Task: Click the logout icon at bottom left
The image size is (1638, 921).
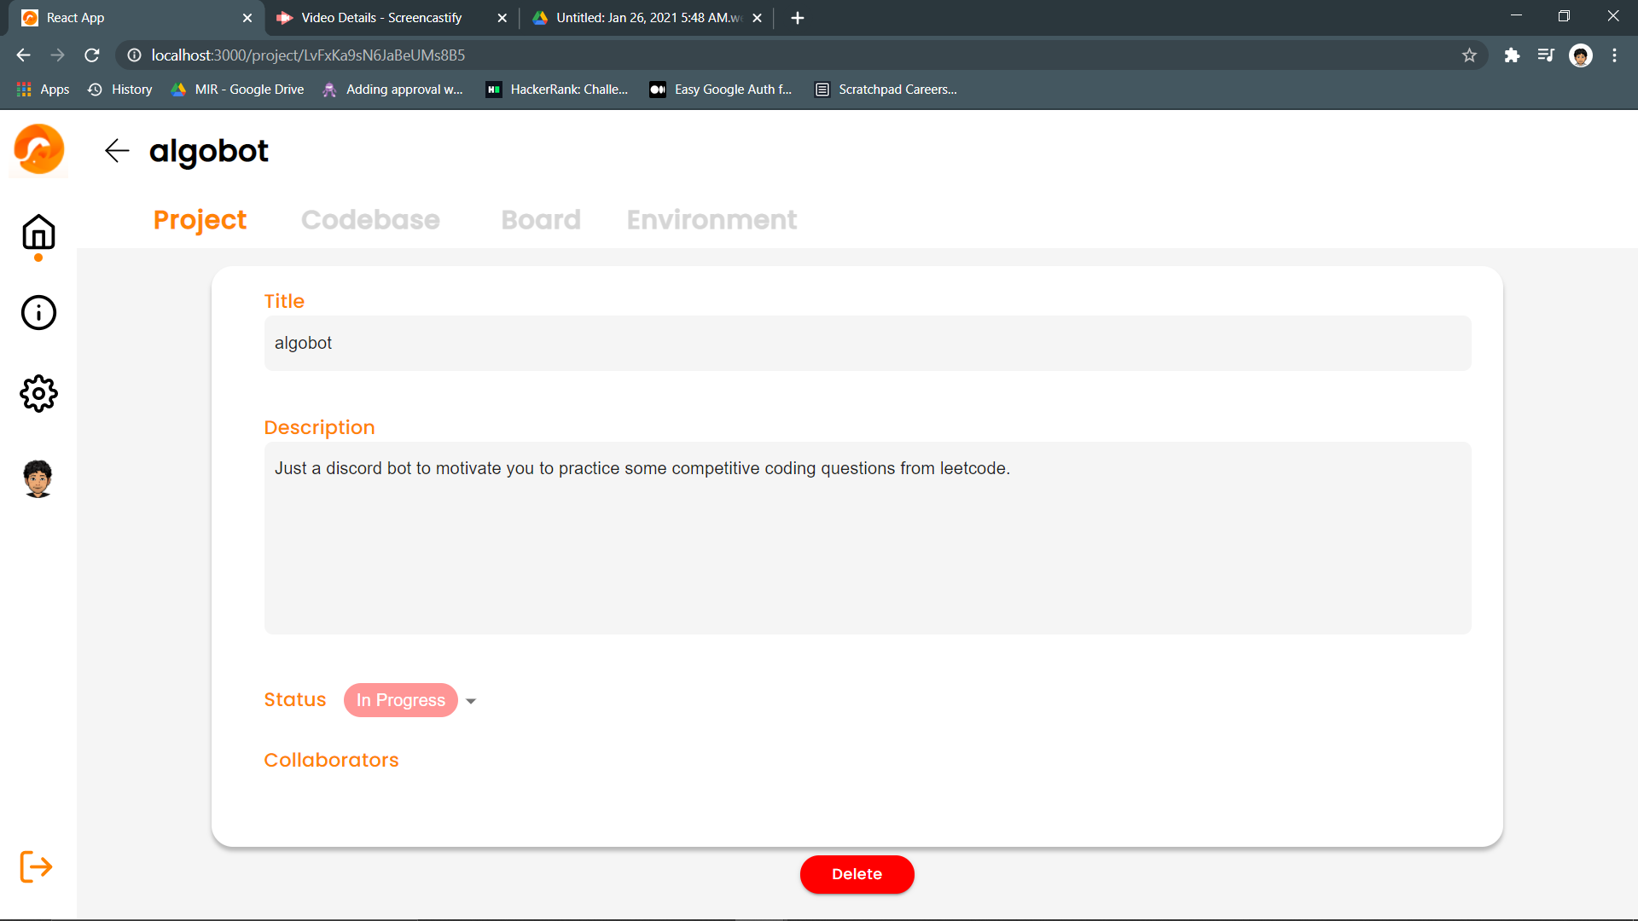Action: [36, 867]
